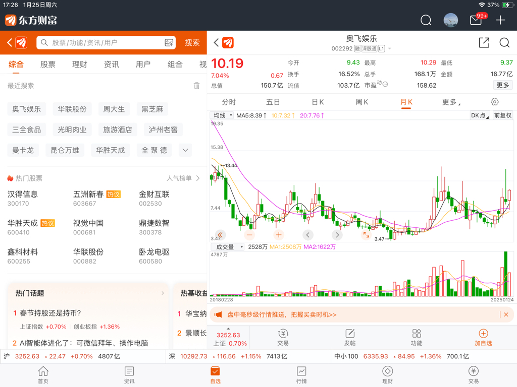Open bottom 理财 wealth tab

387,375
